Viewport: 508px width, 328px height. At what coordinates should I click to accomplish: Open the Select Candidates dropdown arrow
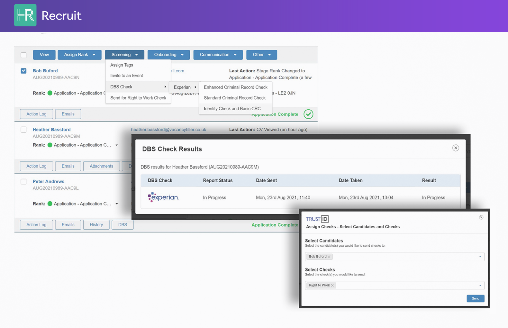480,257
